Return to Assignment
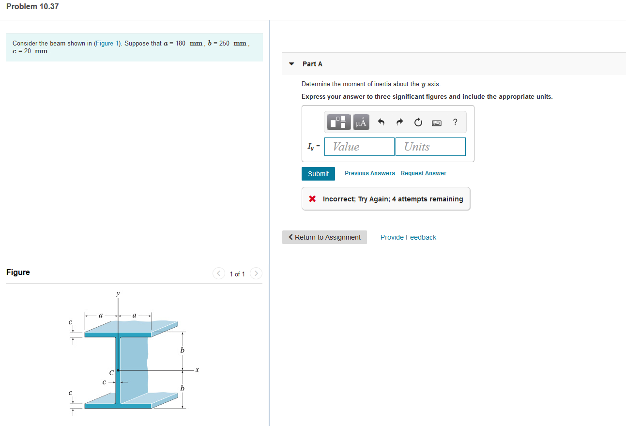Image resolution: width=626 pixels, height=426 pixels. click(324, 237)
